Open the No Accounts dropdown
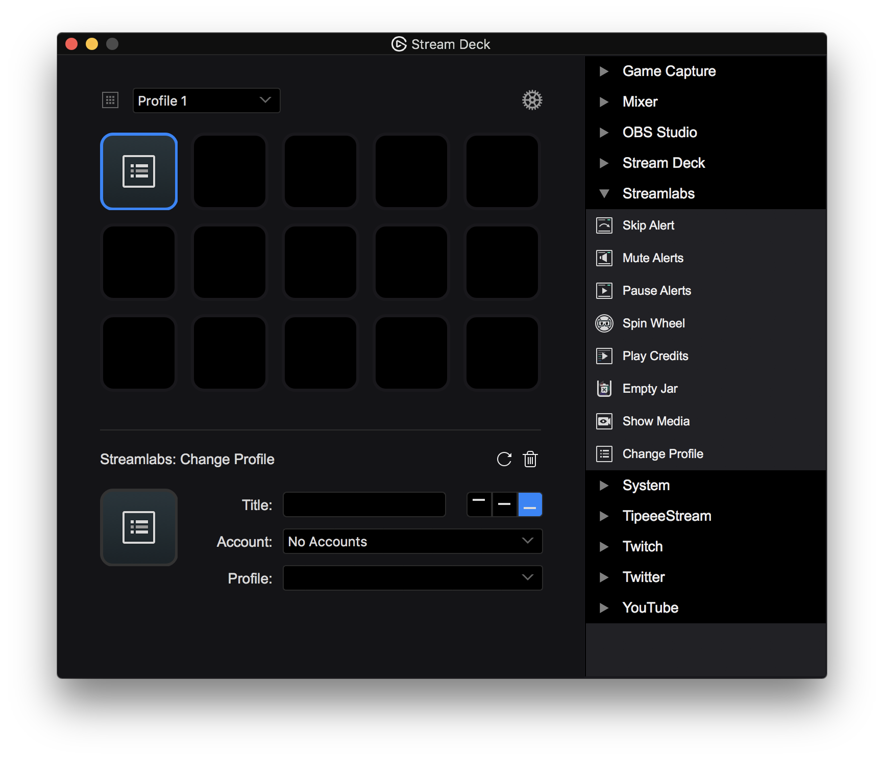This screenshot has height=760, width=884. coord(412,541)
